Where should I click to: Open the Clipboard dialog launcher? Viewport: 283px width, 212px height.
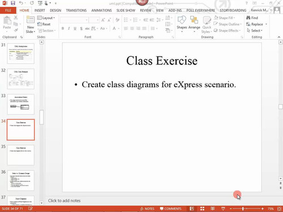tap(22, 37)
